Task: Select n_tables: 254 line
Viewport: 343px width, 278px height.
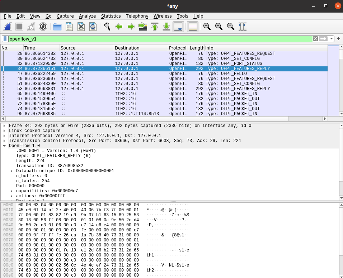Action: [x=33, y=181]
